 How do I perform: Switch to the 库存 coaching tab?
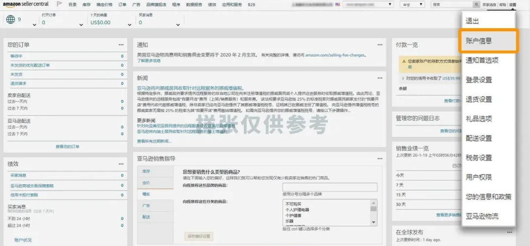coord(155,171)
